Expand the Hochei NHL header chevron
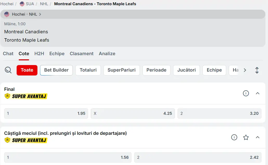 40,14
